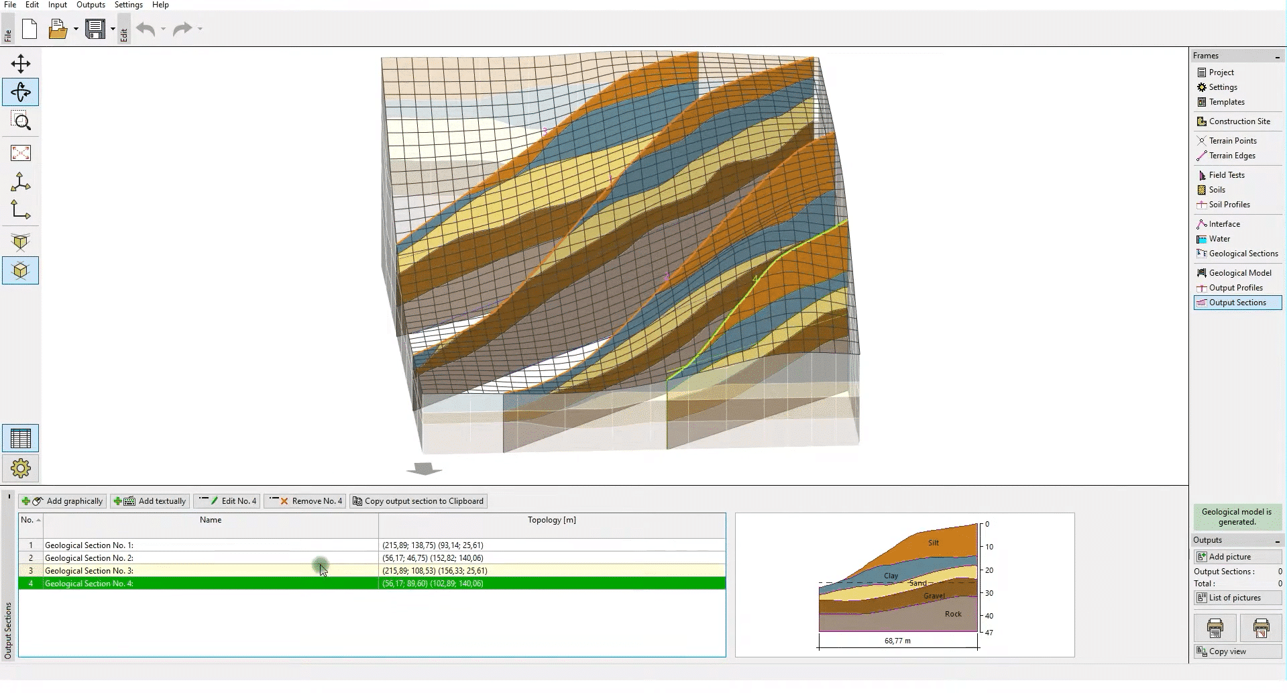Click the new file icon

[30, 29]
